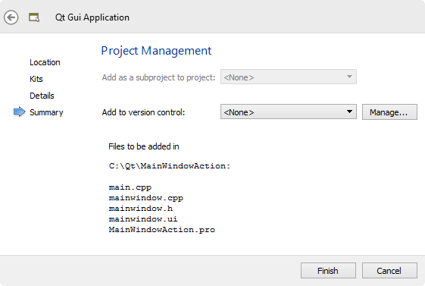The height and width of the screenshot is (286, 425).
Task: Click the C:\Qt\MainWindowAction path text
Action: tap(170, 166)
